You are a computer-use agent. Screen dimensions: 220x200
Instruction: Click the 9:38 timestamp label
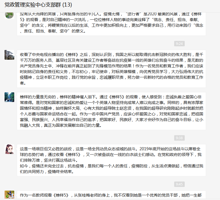pyautogui.click(x=179, y=138)
